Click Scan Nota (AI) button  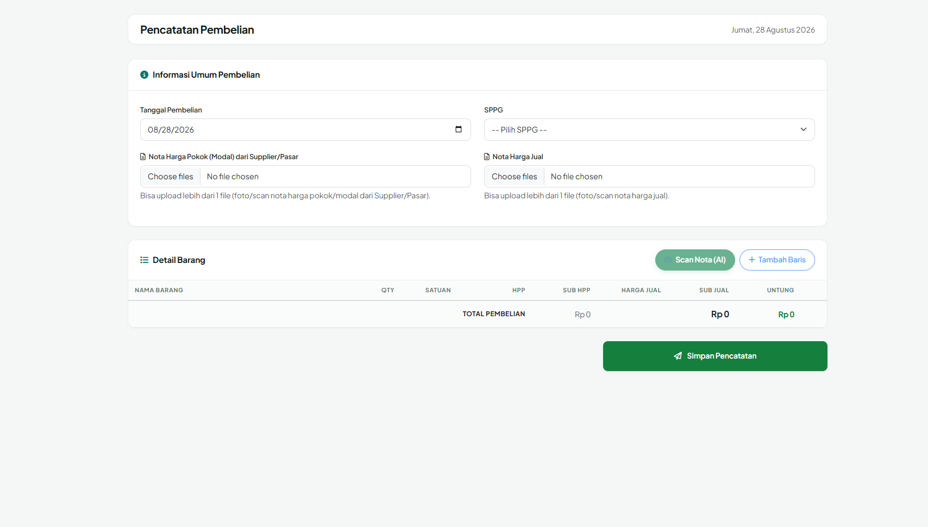(x=695, y=260)
